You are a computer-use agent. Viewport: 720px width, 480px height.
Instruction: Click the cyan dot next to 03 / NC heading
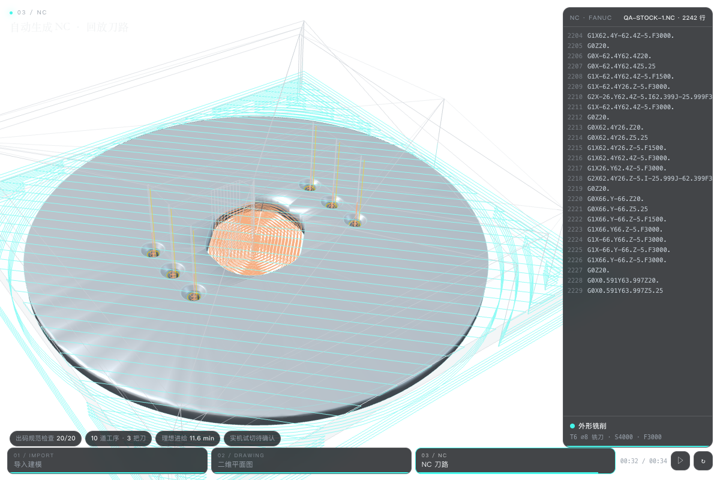pos(11,13)
